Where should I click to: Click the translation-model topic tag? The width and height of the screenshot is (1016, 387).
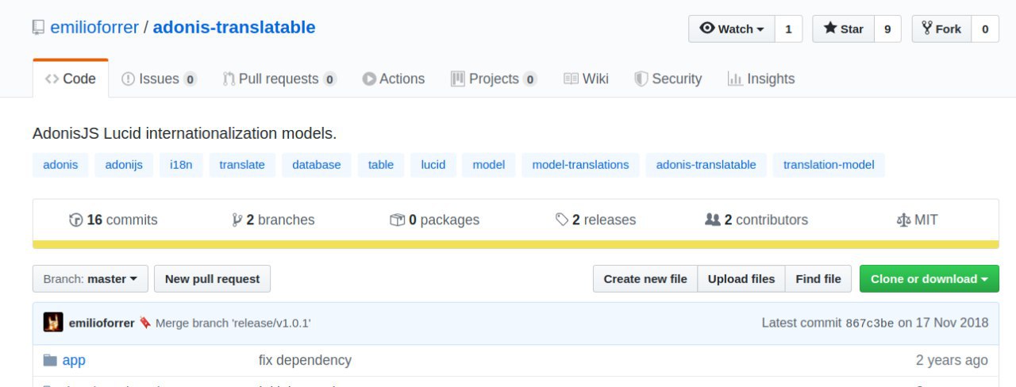point(829,165)
